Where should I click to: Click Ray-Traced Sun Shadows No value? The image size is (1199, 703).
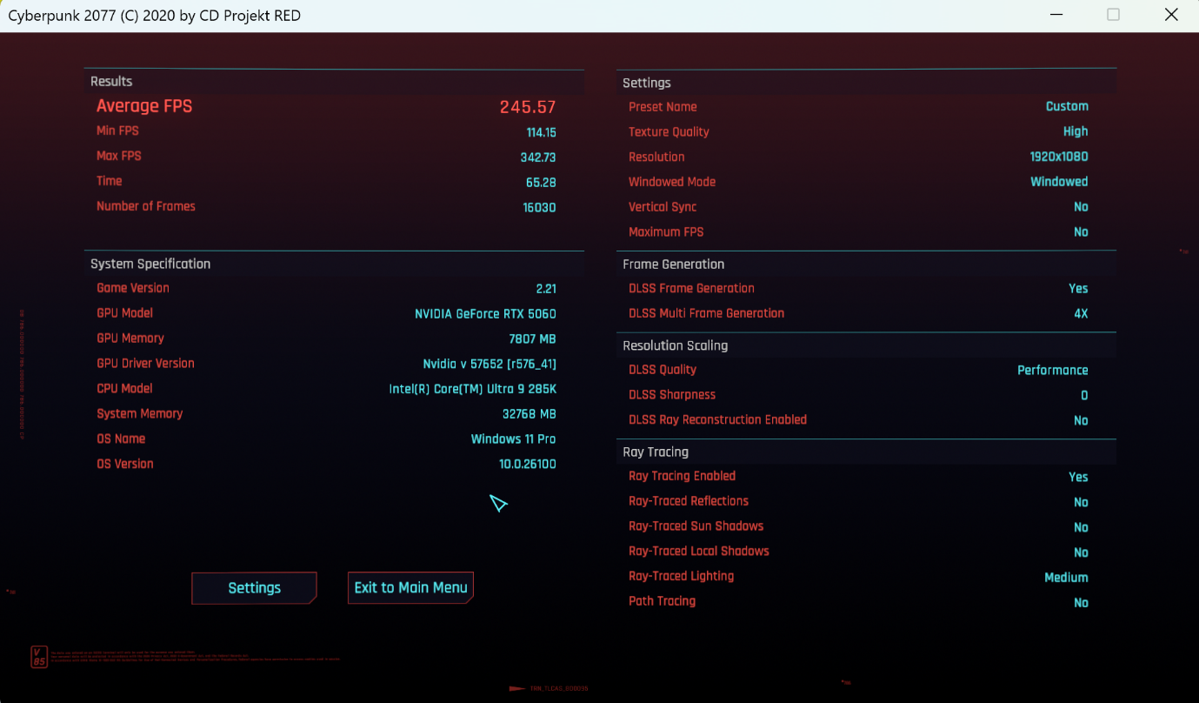pos(1081,528)
